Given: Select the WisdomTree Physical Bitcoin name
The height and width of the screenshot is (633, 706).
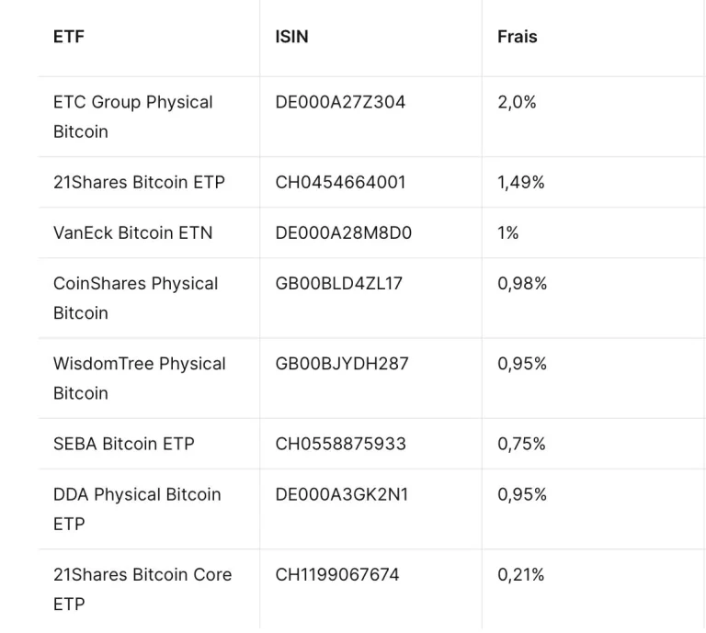Looking at the screenshot, I should pyautogui.click(x=139, y=378).
